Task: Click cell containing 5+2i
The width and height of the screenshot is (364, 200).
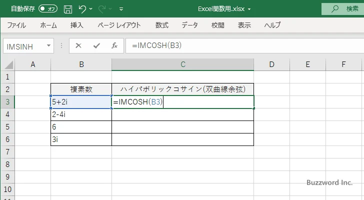Action: (81, 102)
